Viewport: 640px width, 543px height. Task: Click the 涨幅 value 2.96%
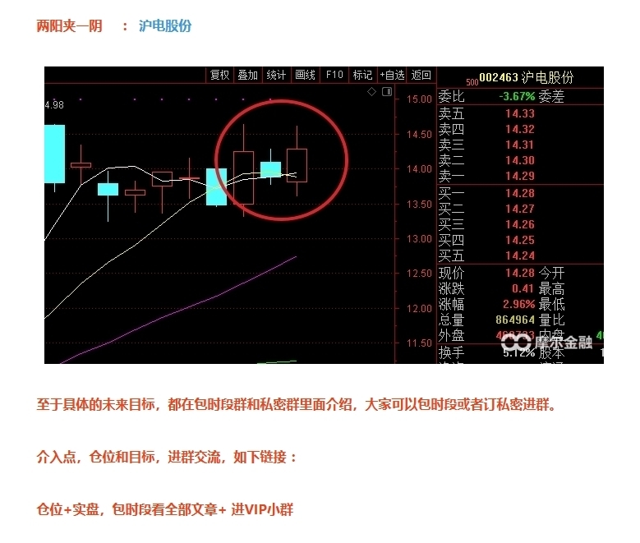coord(518,304)
